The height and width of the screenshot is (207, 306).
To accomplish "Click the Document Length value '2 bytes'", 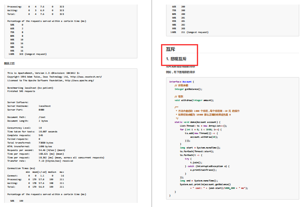I will [43, 121].
